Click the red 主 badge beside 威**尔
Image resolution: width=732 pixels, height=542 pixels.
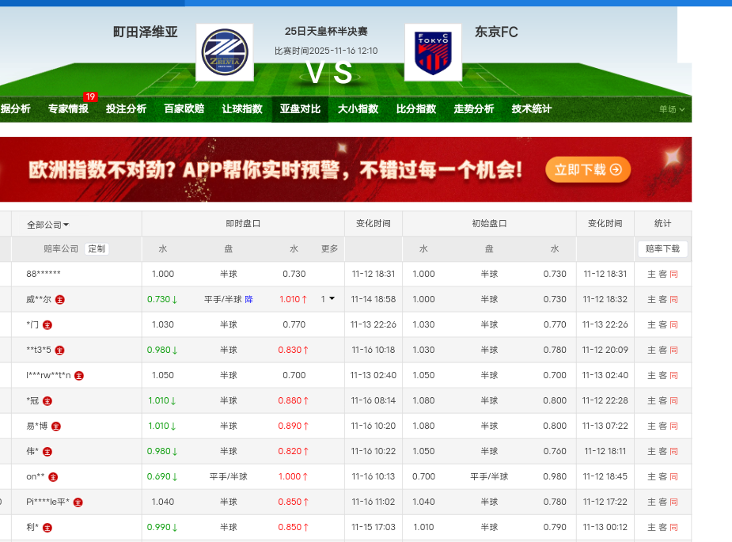click(60, 300)
